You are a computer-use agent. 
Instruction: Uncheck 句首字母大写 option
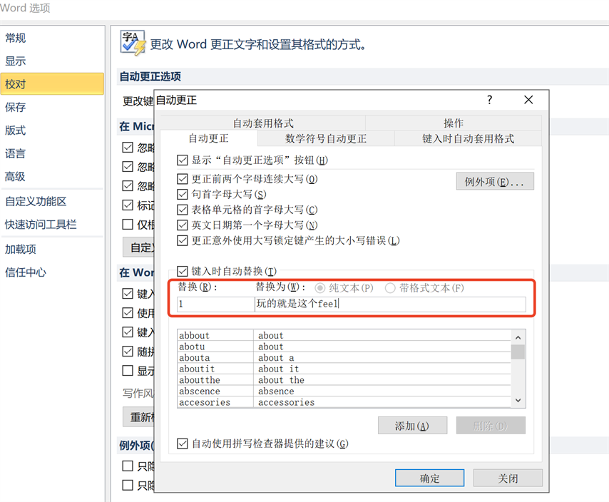pyautogui.click(x=183, y=194)
